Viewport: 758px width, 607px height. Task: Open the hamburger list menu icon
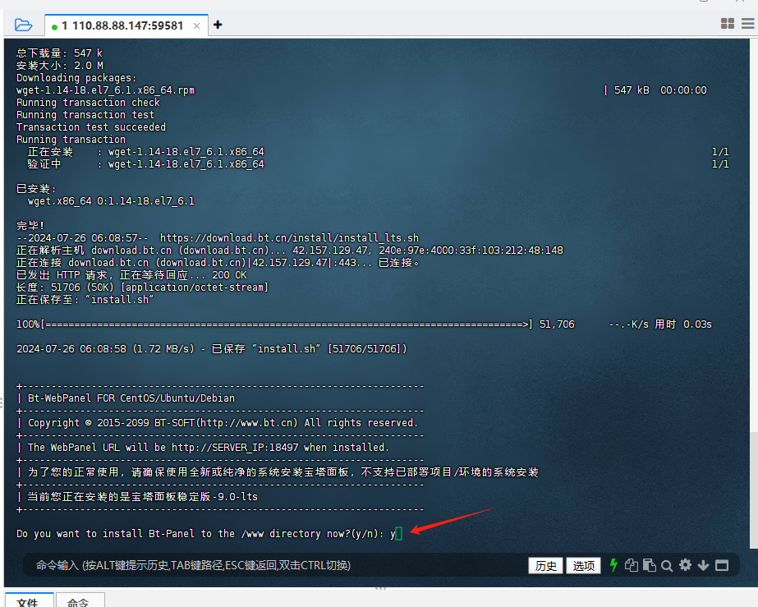pos(747,24)
